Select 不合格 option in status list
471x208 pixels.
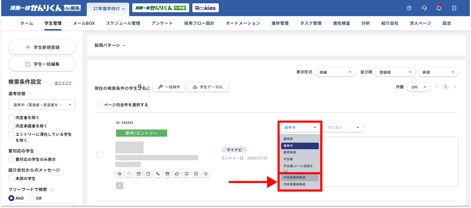point(300,159)
